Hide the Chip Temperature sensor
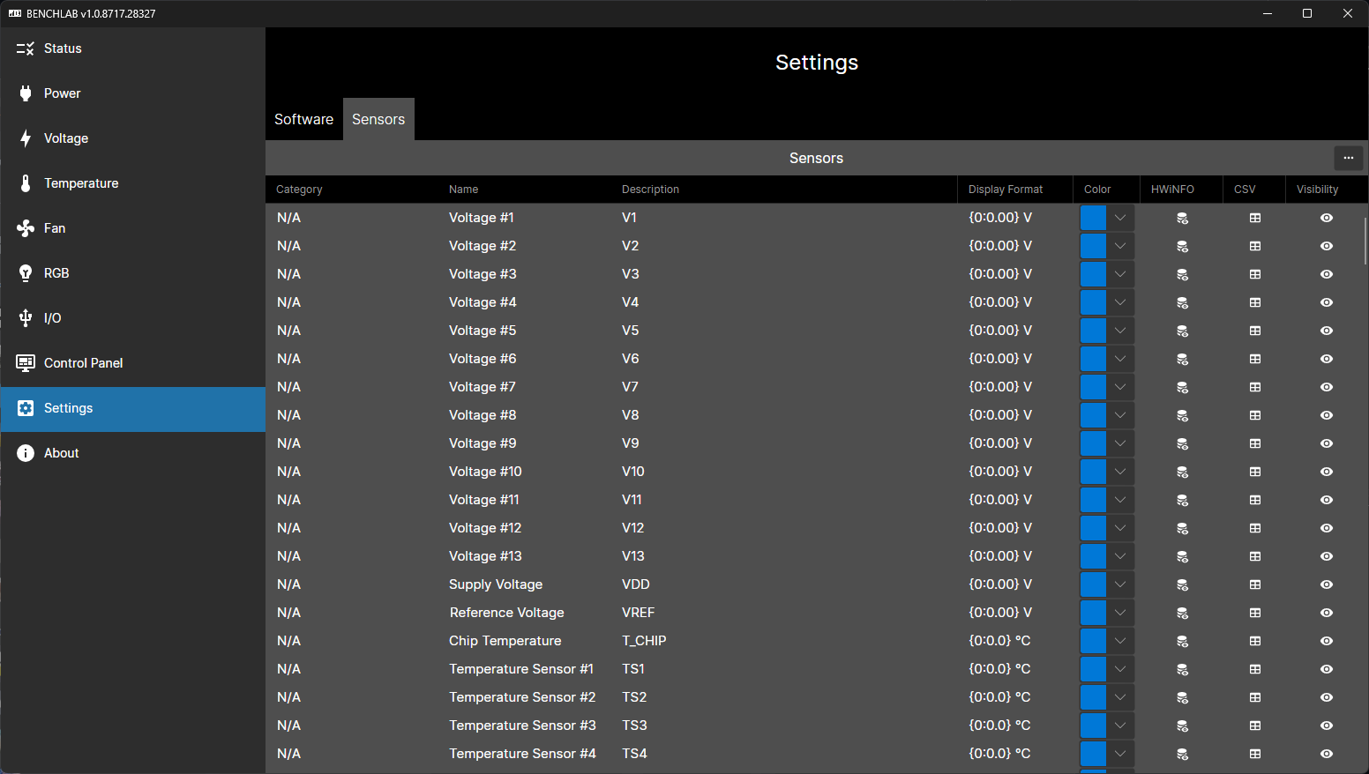This screenshot has height=774, width=1369. click(x=1327, y=641)
